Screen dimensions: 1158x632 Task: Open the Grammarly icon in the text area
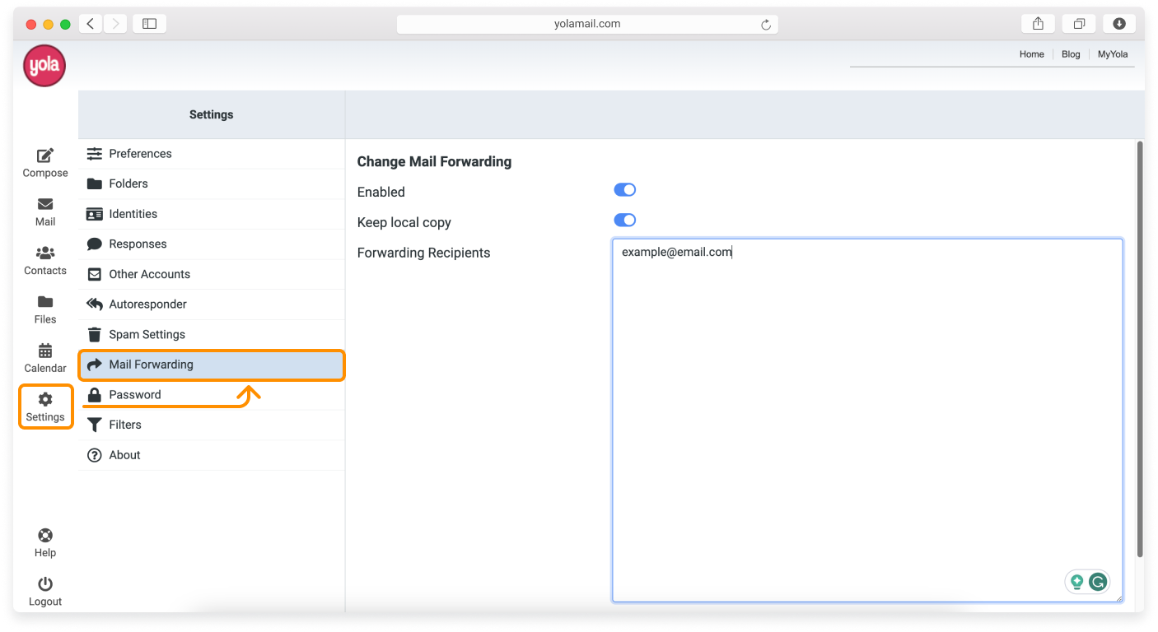pyautogui.click(x=1099, y=581)
